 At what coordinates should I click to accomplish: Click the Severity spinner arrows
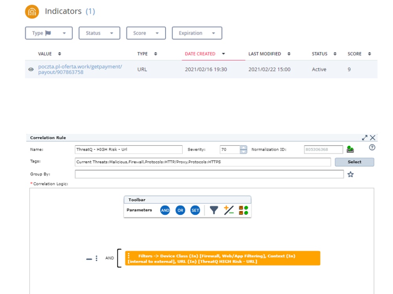coord(243,149)
